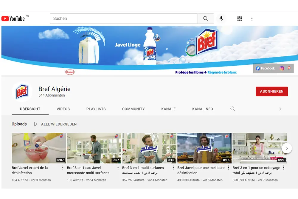Screen dimensions: 298x199
Task: Open title 'Bref Javel pour une meilleure désinfection'
Action: (x=201, y=170)
